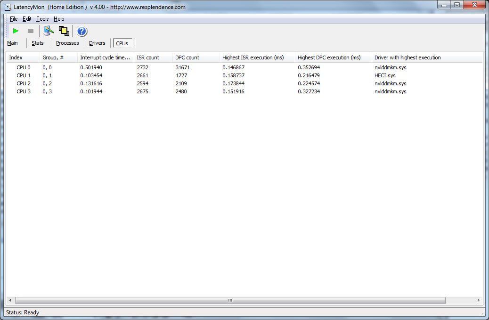The height and width of the screenshot is (320, 489).
Task: Select the CPU 0 row
Action: coord(24,67)
